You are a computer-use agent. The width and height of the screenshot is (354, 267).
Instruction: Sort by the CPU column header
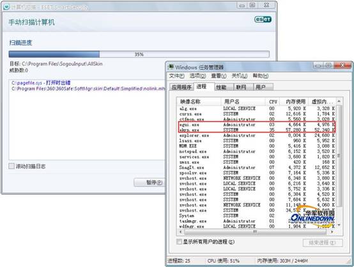tap(272, 102)
